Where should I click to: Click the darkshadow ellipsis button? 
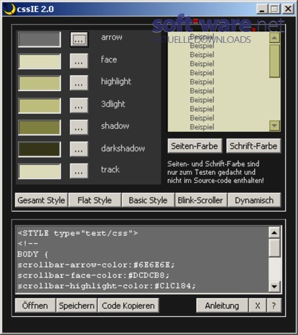(x=79, y=149)
